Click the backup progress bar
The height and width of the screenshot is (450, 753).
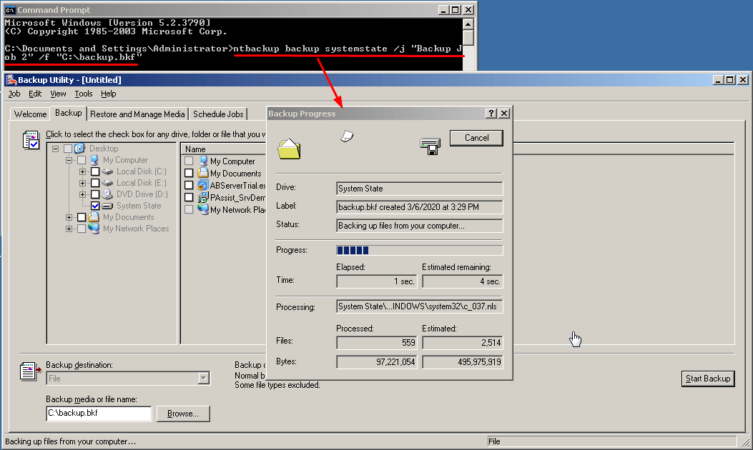pos(419,250)
